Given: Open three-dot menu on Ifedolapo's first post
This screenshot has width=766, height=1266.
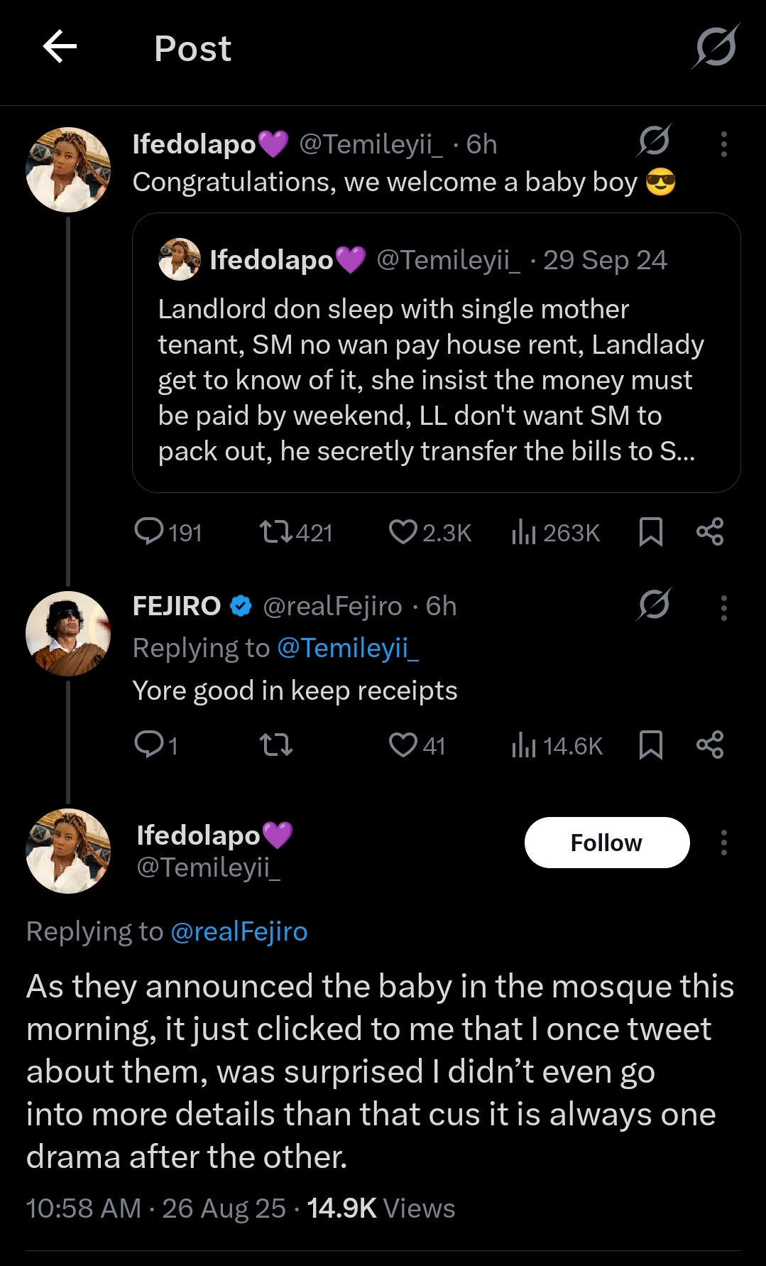Looking at the screenshot, I should (723, 144).
